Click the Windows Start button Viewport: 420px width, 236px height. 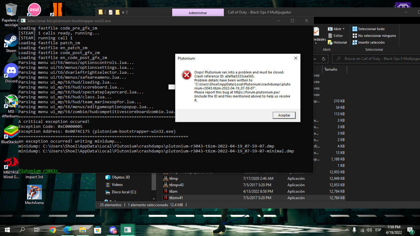(7, 230)
